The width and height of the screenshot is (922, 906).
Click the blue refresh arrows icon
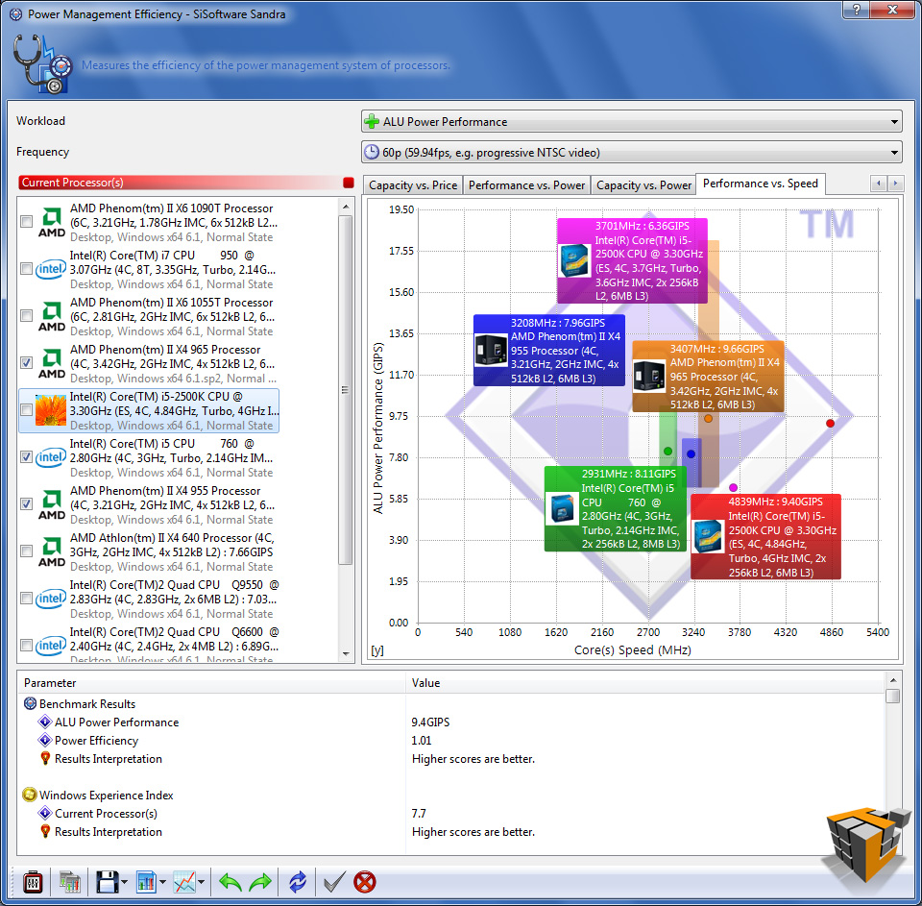(298, 882)
